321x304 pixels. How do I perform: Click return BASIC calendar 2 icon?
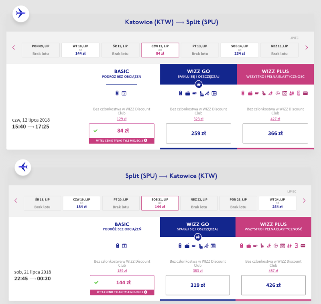coord(124,246)
